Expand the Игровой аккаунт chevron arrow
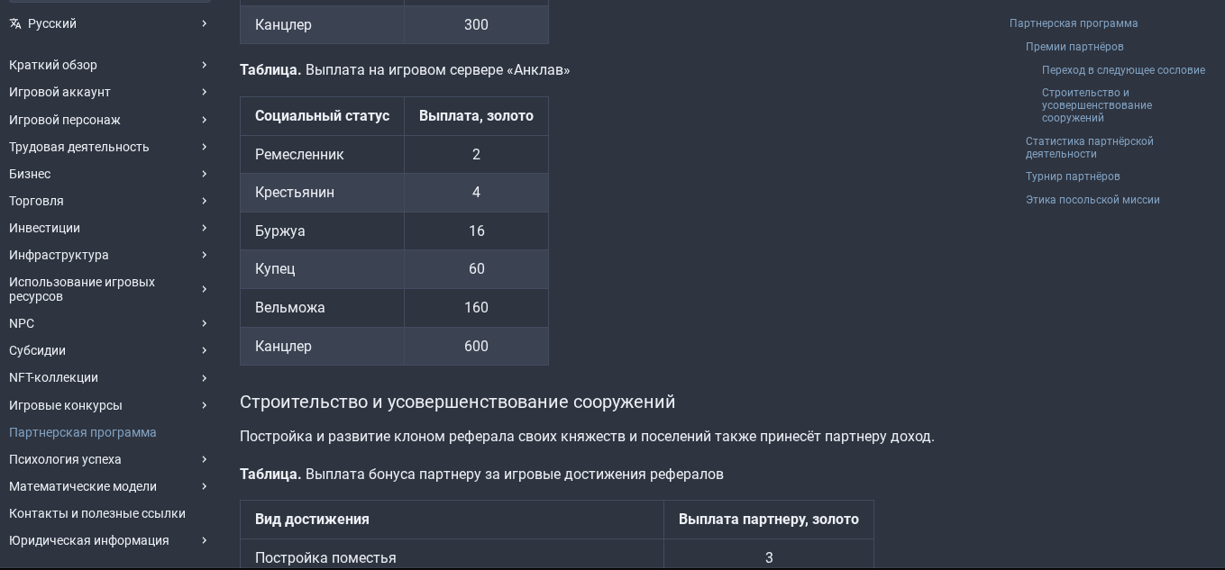This screenshot has height=570, width=1225. click(x=205, y=92)
